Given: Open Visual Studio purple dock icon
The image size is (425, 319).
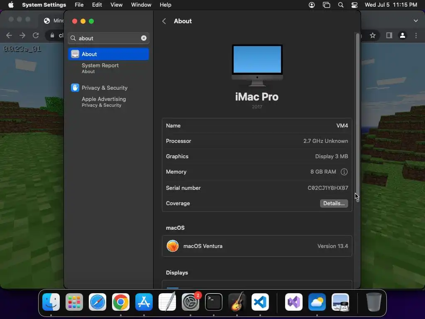Looking at the screenshot, I should [x=294, y=302].
